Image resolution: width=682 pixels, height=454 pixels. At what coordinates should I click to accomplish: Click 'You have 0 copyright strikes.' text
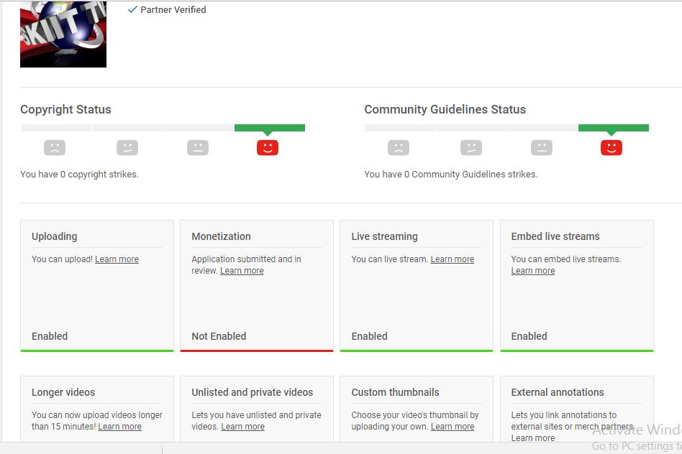(x=79, y=175)
